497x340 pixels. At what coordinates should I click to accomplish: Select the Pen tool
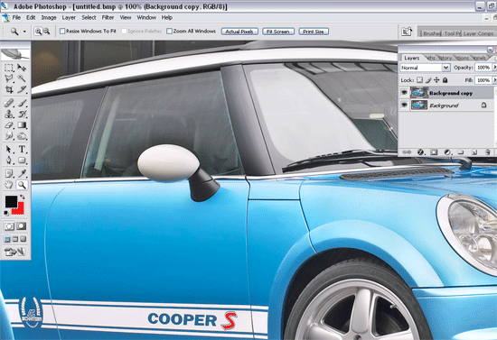point(9,160)
